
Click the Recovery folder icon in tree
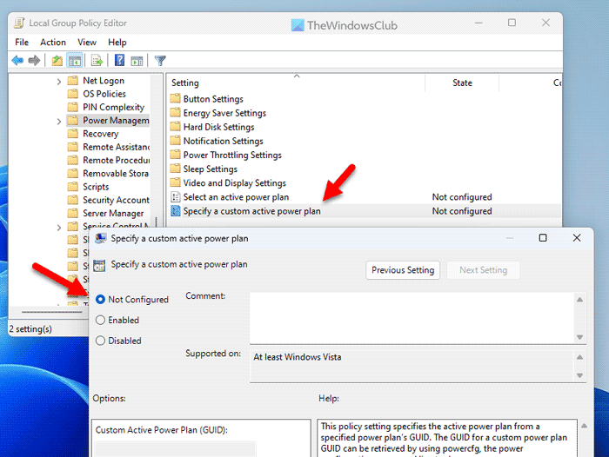[72, 134]
